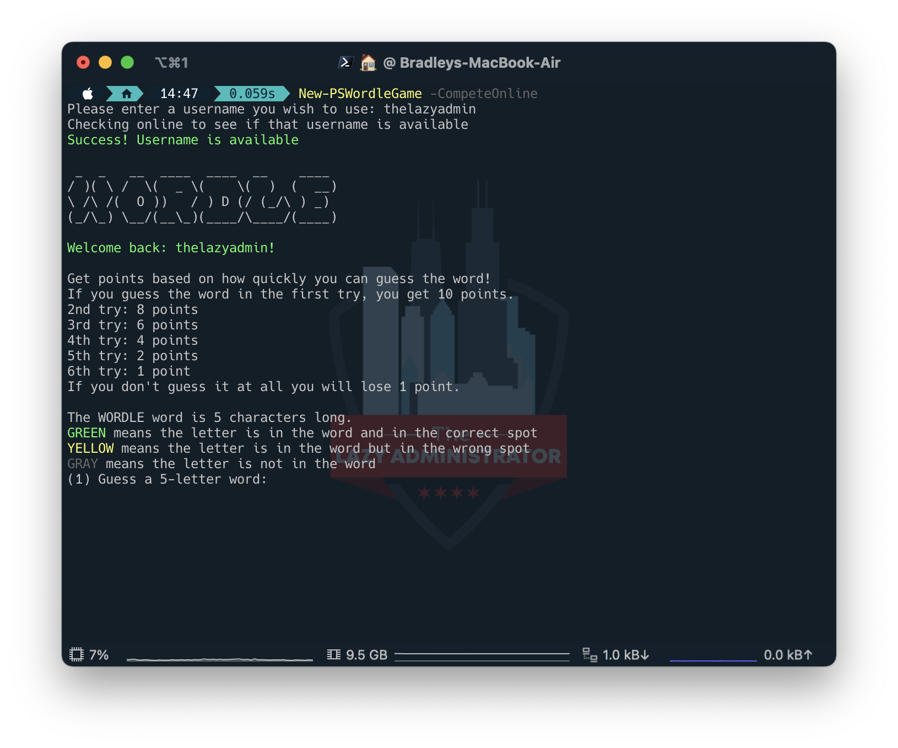Screen dimensions: 898x748
Task: Click the PowerShell icon in the title bar
Action: [345, 63]
